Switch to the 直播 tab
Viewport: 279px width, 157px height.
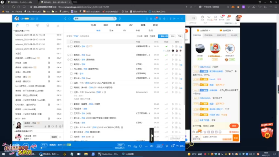[x=143, y=25]
